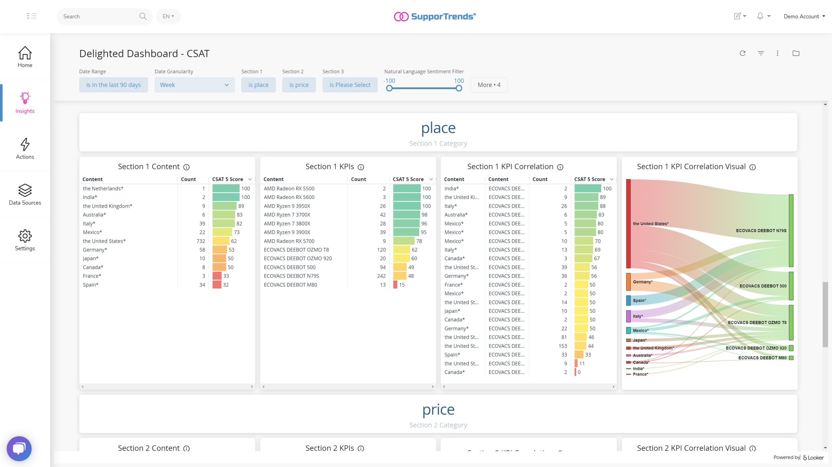Open the Settings gear page
Viewport: 832px width, 467px height.
click(25, 240)
